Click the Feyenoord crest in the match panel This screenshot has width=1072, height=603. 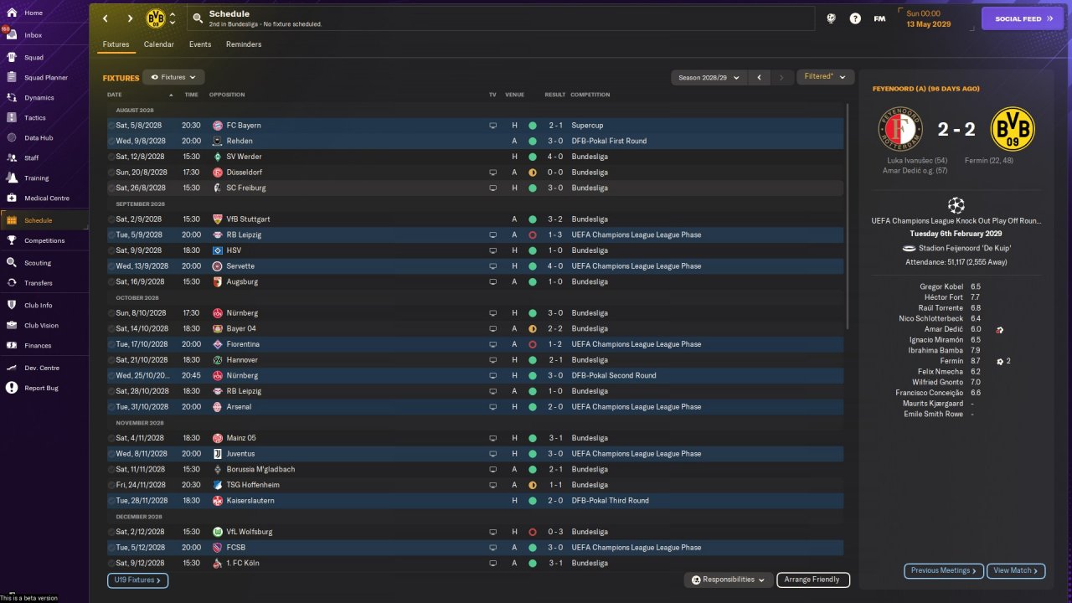pos(899,129)
